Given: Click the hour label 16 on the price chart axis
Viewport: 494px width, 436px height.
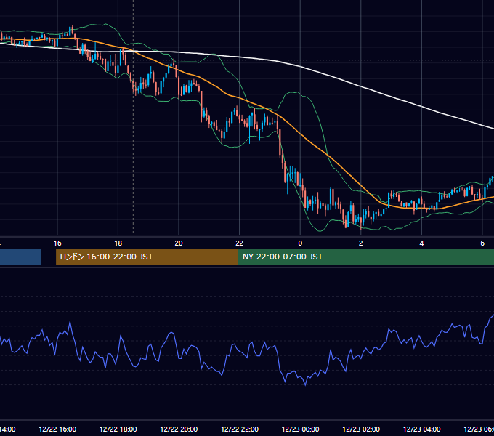Looking at the screenshot, I should (x=57, y=243).
